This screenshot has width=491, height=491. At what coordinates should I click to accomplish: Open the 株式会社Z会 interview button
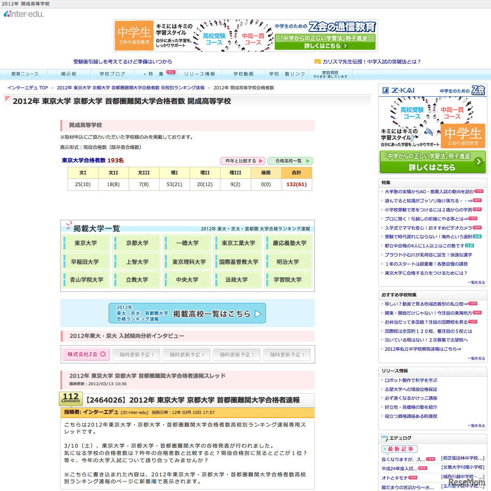coord(86,354)
